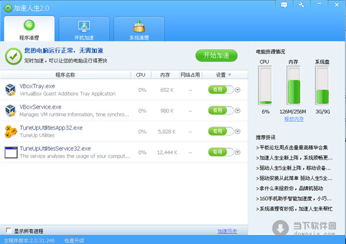The height and width of the screenshot is (244, 346).
Task: Click the TuneUpUtilitiesService32.exe window icon
Action: pyautogui.click(x=10, y=152)
